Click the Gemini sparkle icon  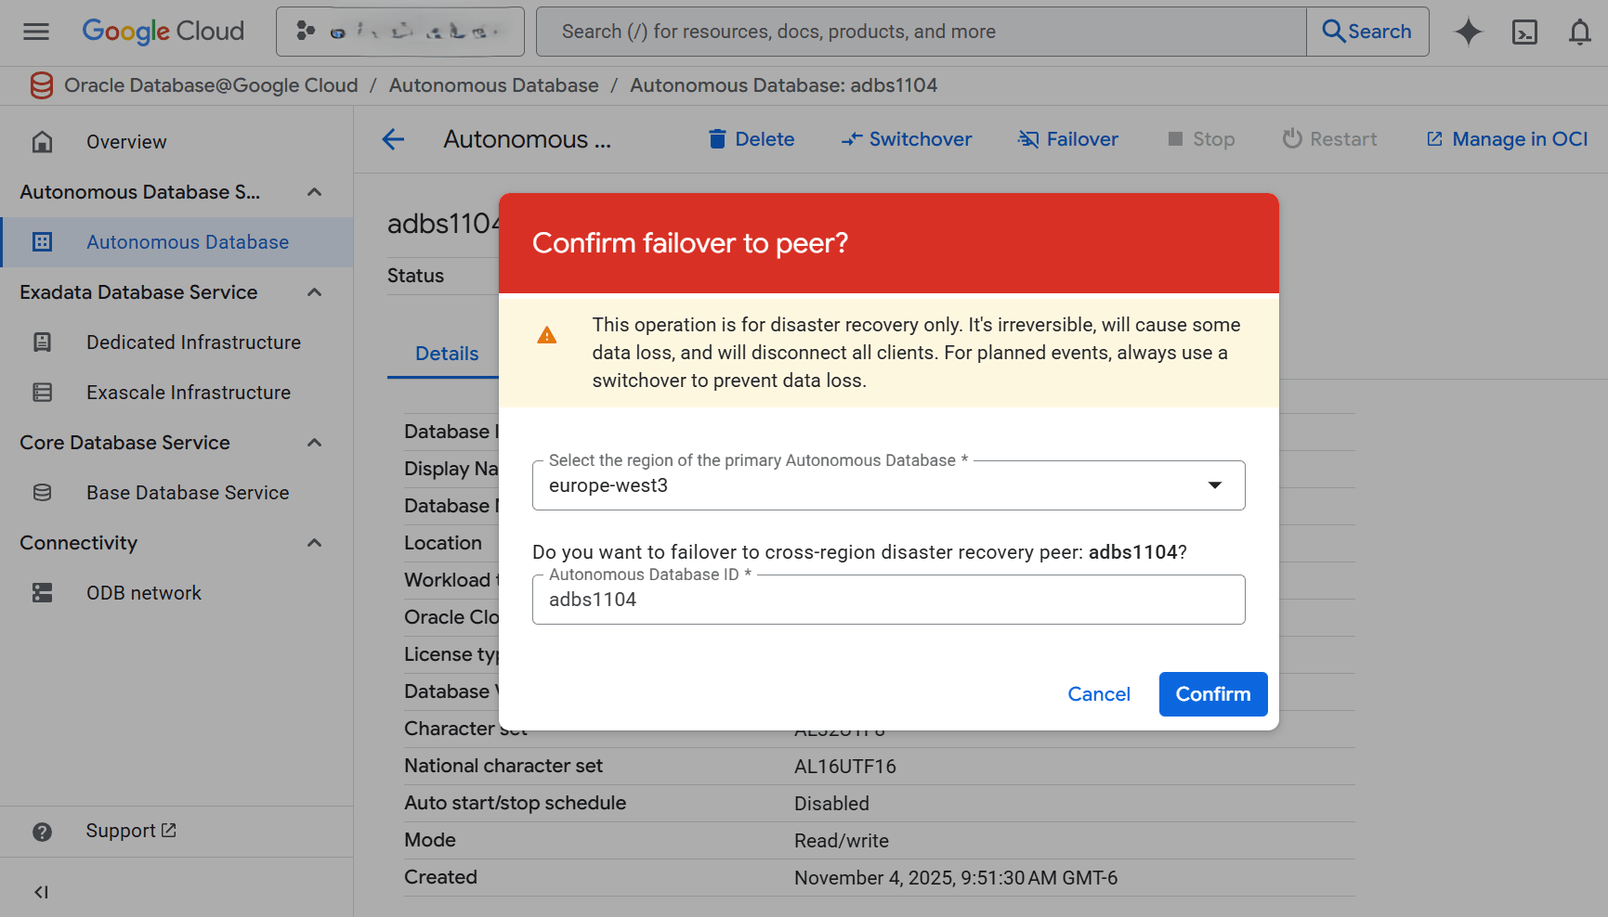(x=1468, y=31)
